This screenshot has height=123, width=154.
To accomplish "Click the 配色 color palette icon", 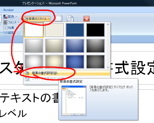I will 5,17.
